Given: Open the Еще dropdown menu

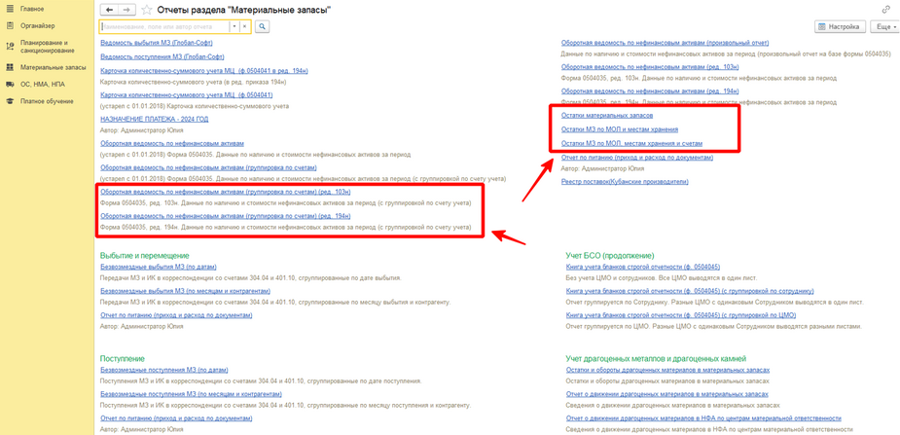Looking at the screenshot, I should click(886, 27).
